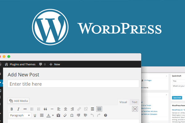Open comments bubble in admin bar
This screenshot has width=185, height=123.
(42, 64)
